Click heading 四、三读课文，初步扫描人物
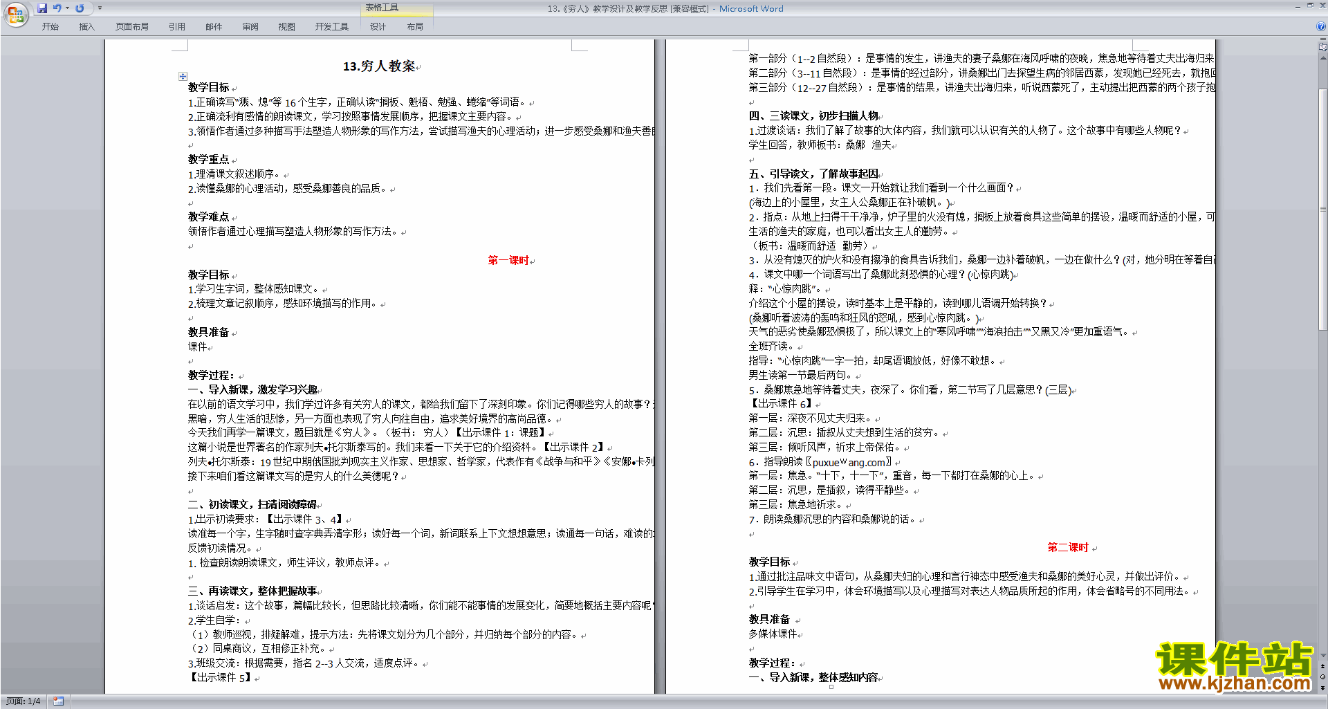This screenshot has height=709, width=1328. point(813,116)
